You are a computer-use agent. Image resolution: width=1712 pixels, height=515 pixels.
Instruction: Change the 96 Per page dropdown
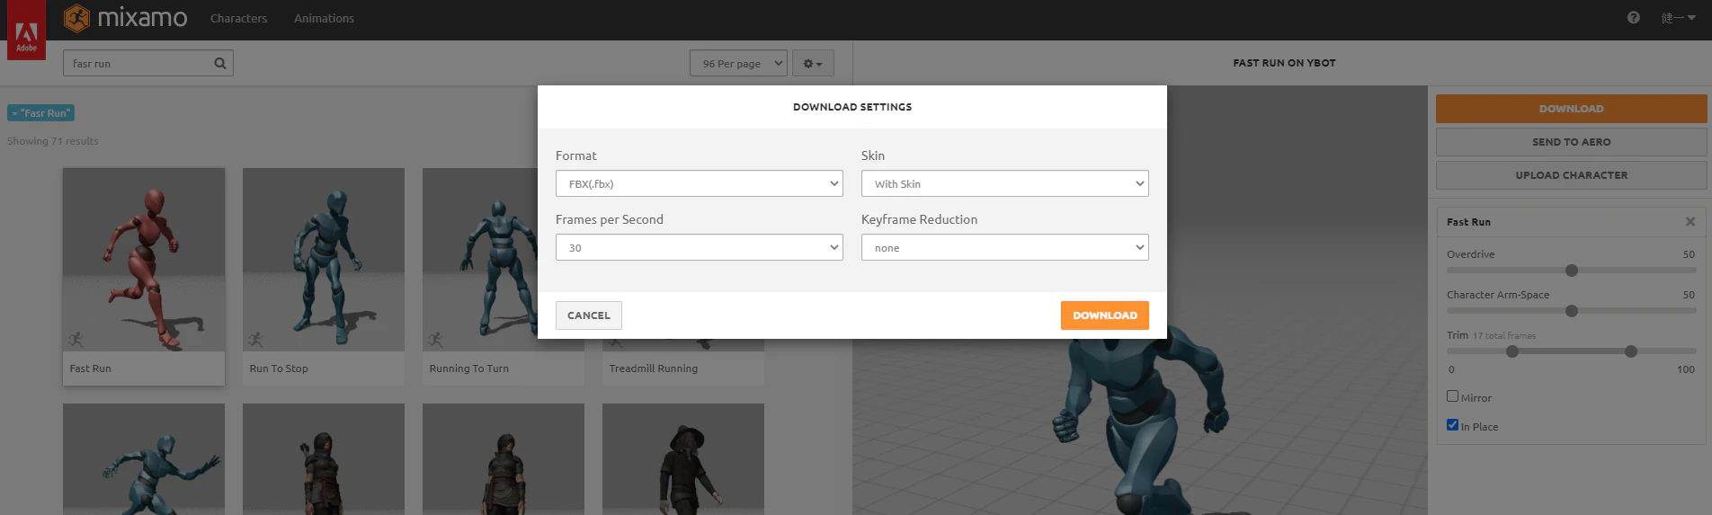click(739, 64)
